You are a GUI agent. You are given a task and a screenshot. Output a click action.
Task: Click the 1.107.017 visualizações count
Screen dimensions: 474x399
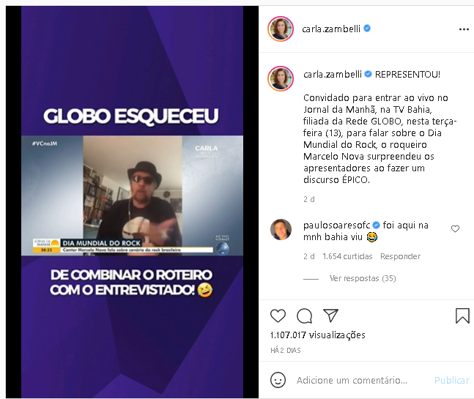(317, 335)
